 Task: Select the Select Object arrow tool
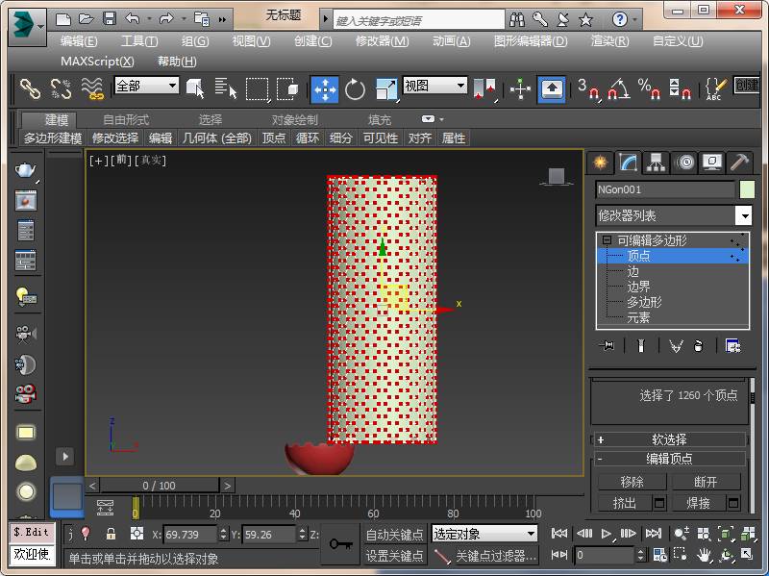point(195,89)
